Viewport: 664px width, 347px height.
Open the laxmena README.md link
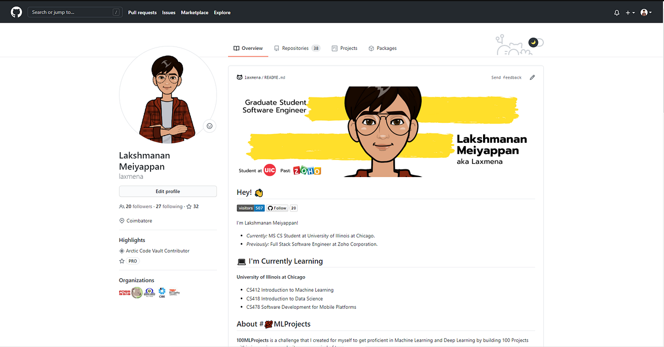click(265, 77)
